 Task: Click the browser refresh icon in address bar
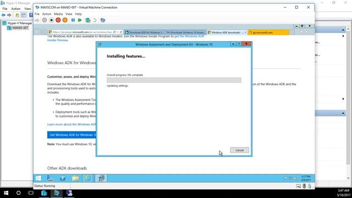[121, 32]
